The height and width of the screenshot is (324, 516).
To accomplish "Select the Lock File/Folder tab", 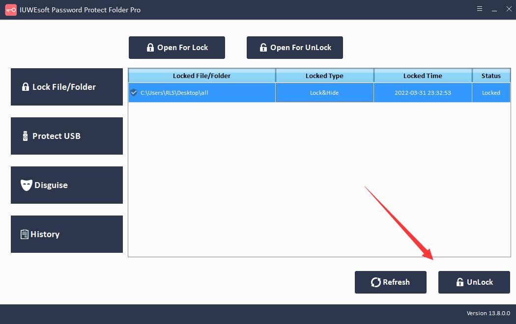I will click(x=67, y=87).
